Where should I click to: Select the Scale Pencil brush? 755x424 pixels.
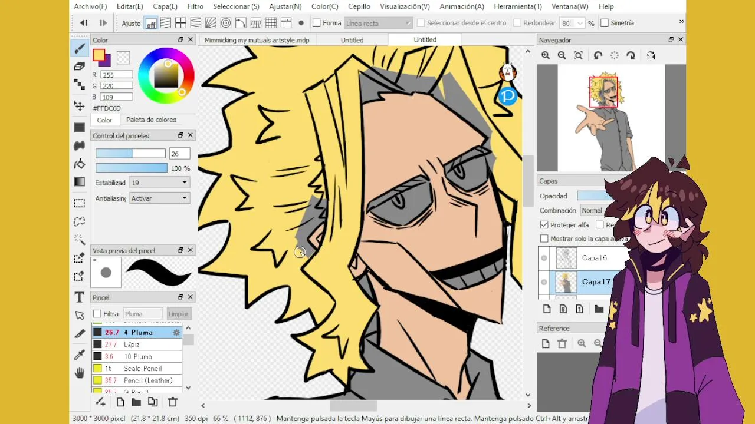coord(137,369)
